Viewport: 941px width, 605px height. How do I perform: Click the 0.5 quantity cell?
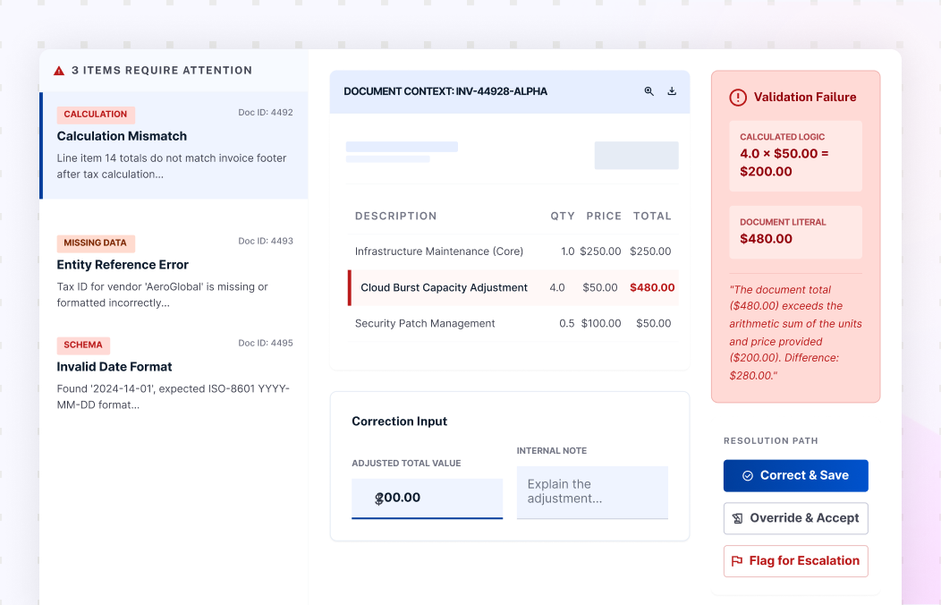pyautogui.click(x=566, y=323)
